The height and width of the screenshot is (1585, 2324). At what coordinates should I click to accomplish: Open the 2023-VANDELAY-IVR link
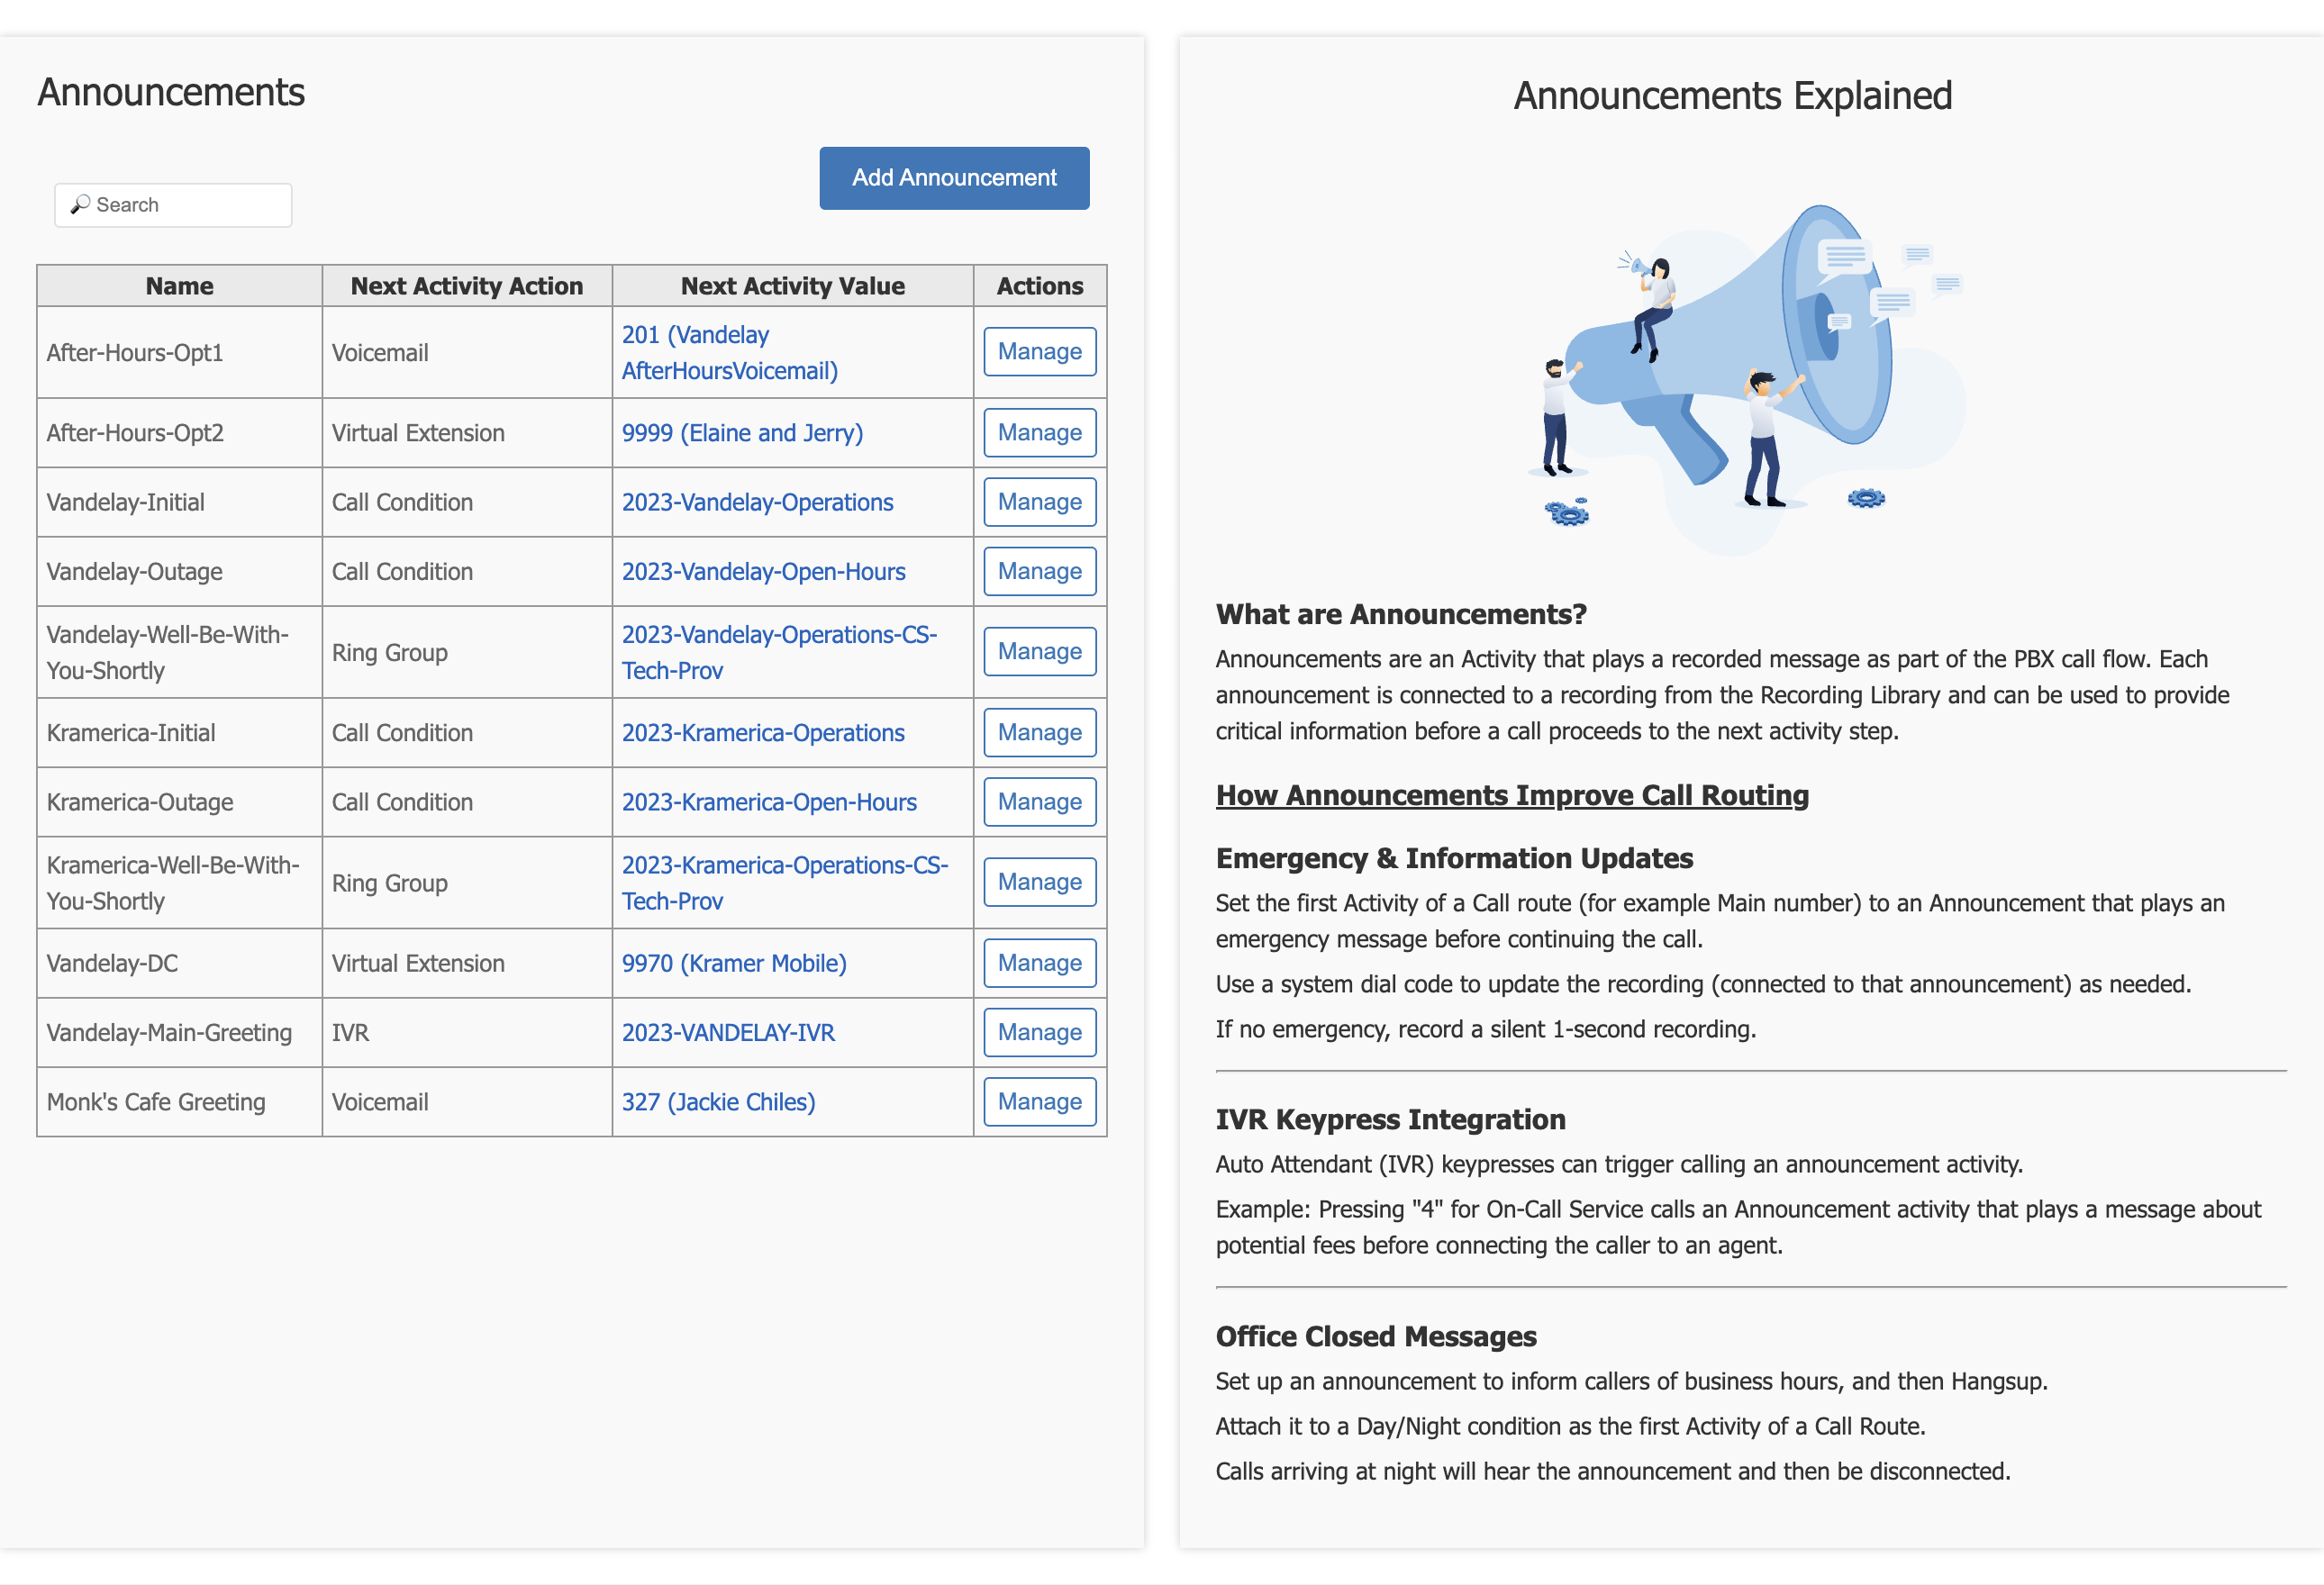728,1032
